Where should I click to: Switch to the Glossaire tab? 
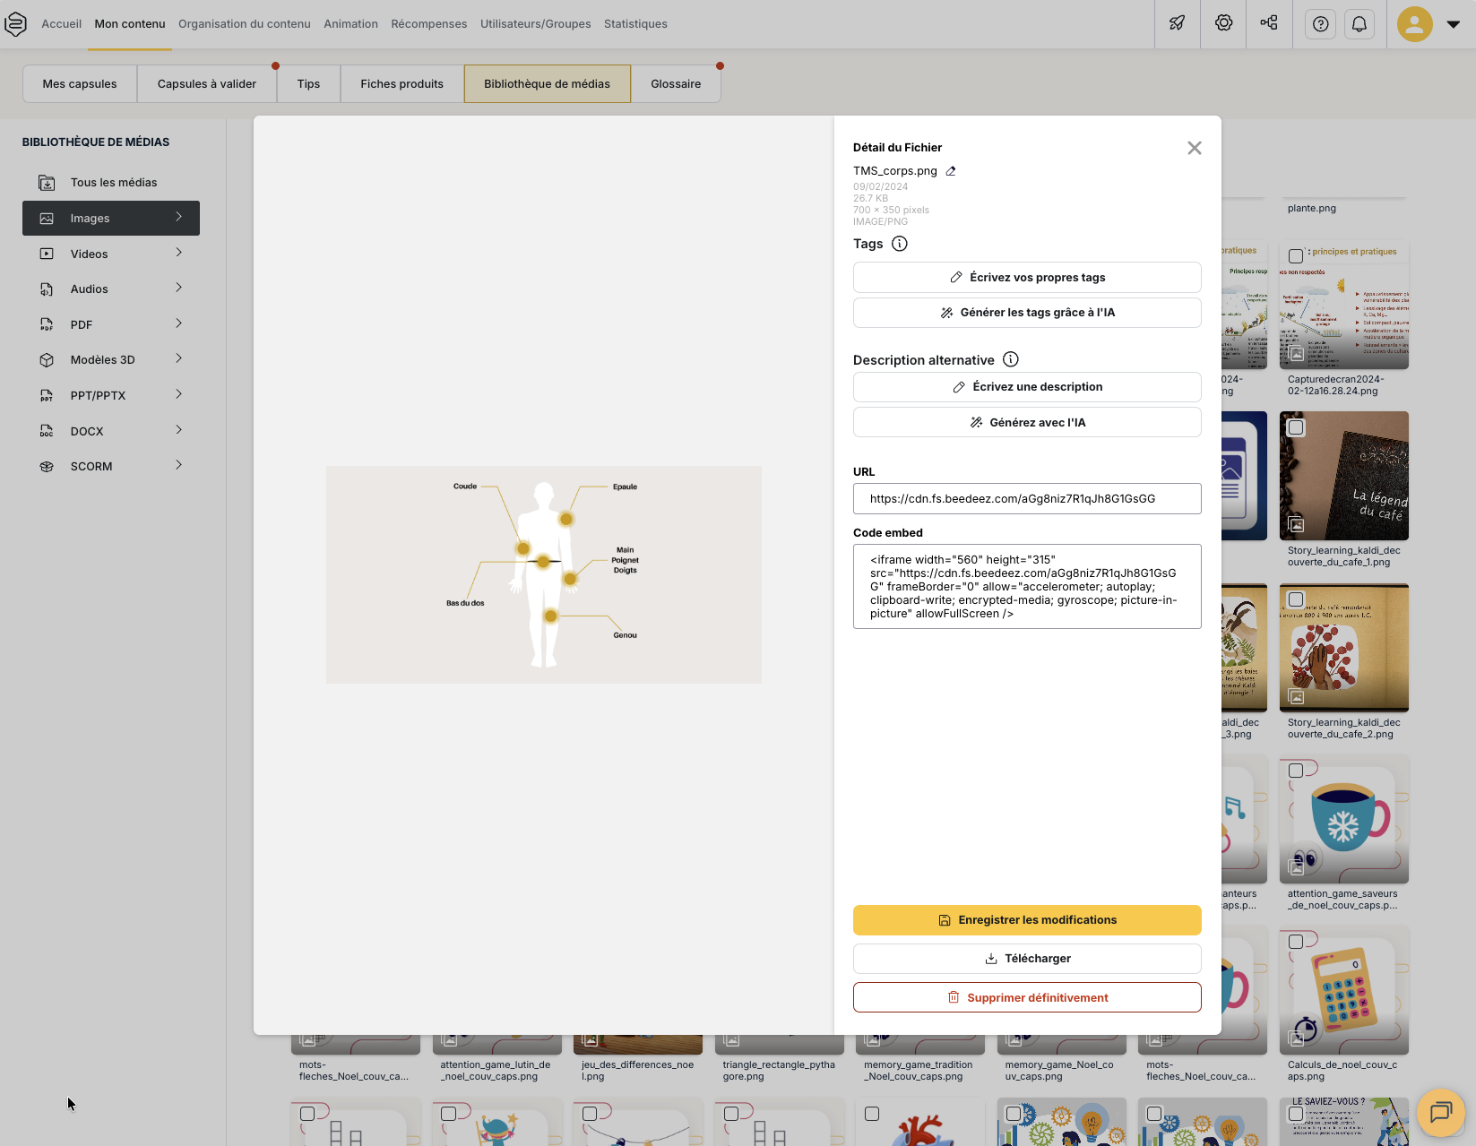[676, 84]
